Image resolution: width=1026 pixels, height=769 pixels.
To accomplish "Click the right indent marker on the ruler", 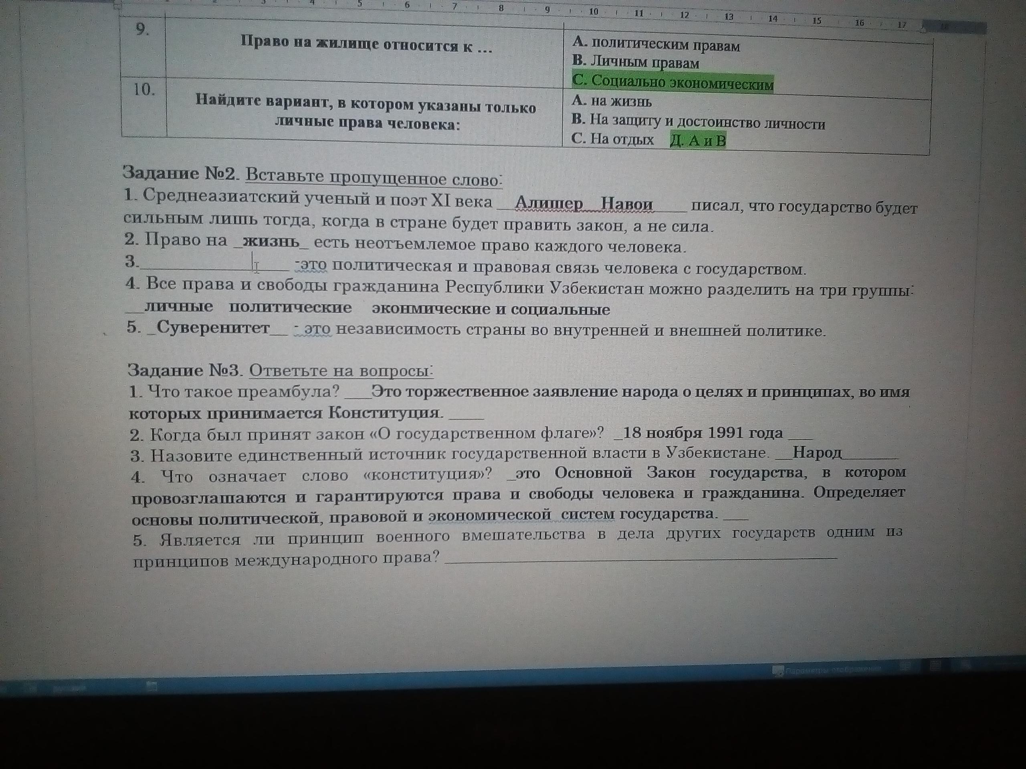I will [923, 29].
